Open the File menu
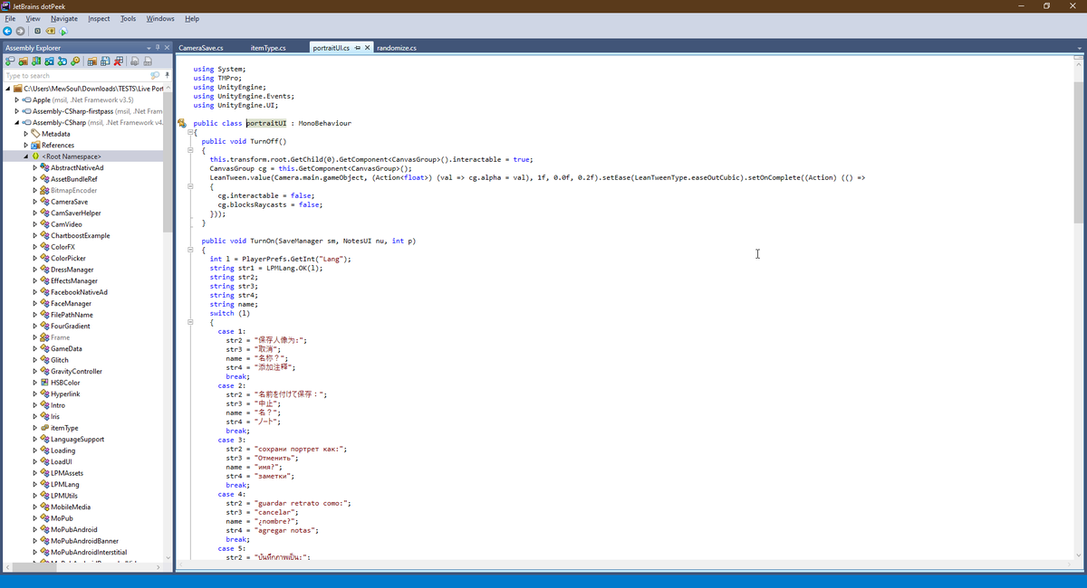 (x=10, y=18)
